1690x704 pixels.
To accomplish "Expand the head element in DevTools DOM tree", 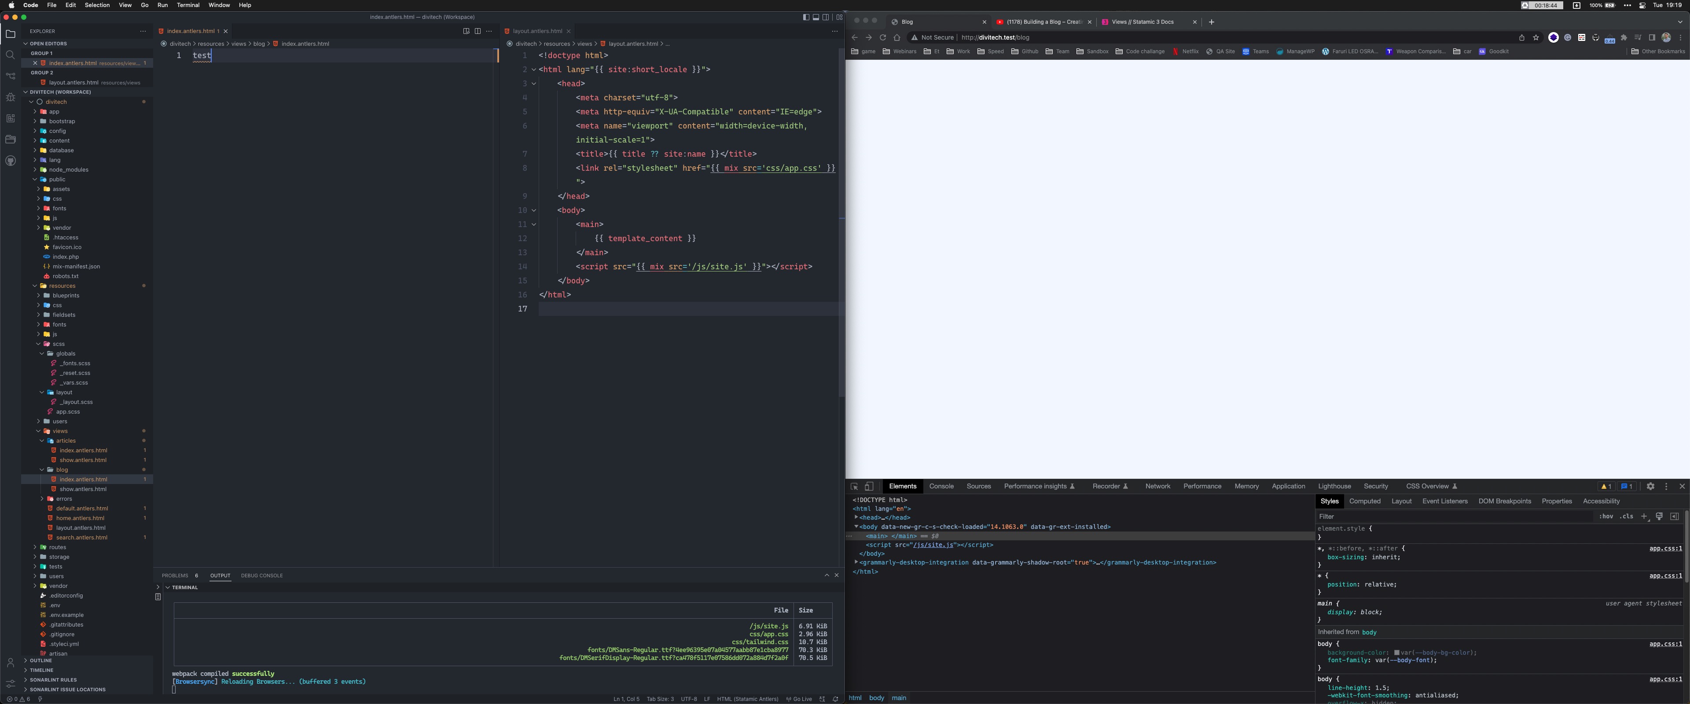I will (856, 517).
